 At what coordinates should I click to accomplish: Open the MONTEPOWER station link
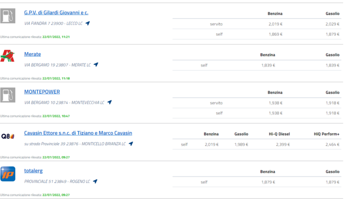point(42,92)
